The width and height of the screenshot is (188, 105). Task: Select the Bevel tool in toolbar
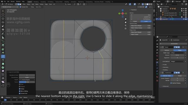coord(3,53)
